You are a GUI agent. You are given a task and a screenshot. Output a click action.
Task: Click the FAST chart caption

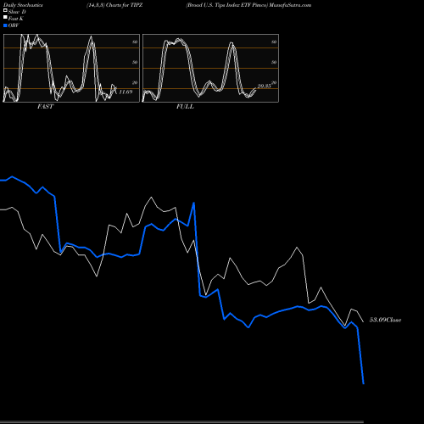point(45,107)
